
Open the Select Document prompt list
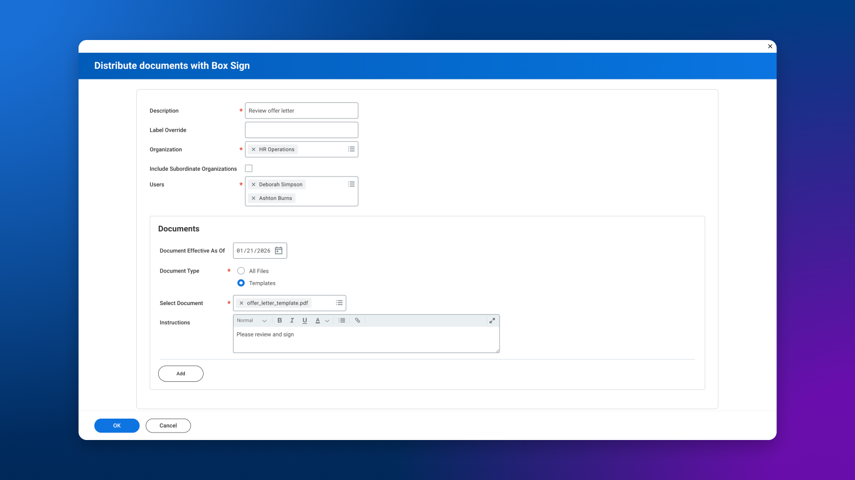339,303
